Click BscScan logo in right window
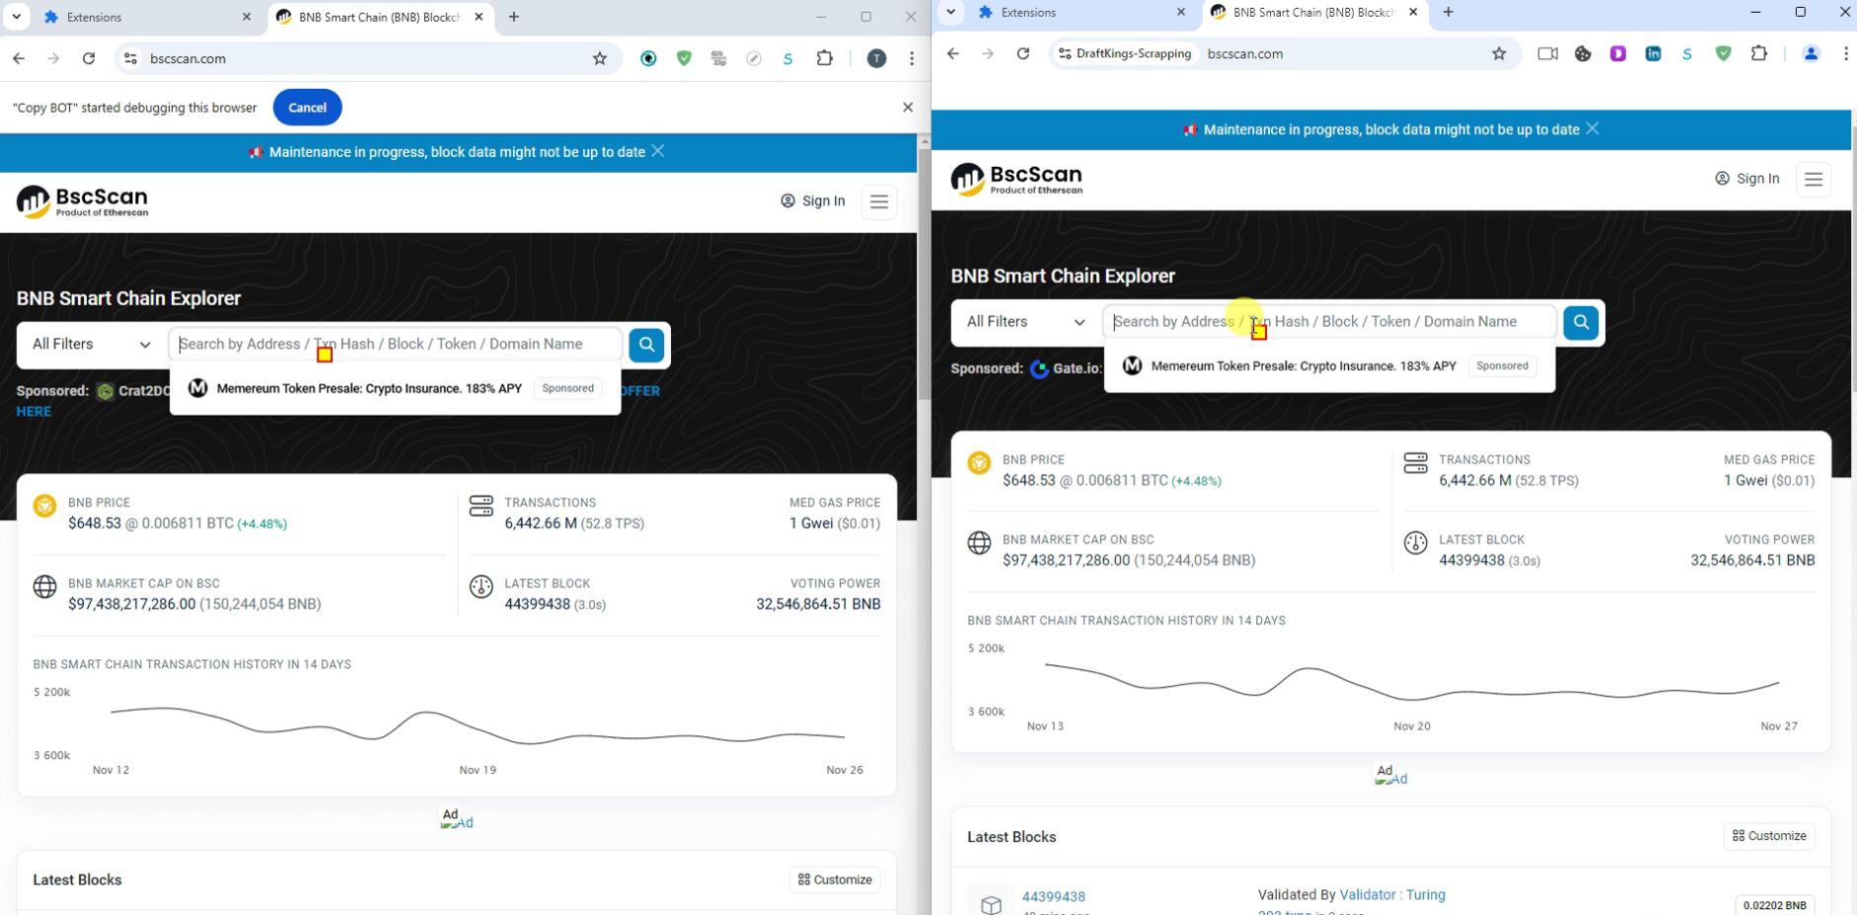1857x915 pixels. pos(1017,179)
